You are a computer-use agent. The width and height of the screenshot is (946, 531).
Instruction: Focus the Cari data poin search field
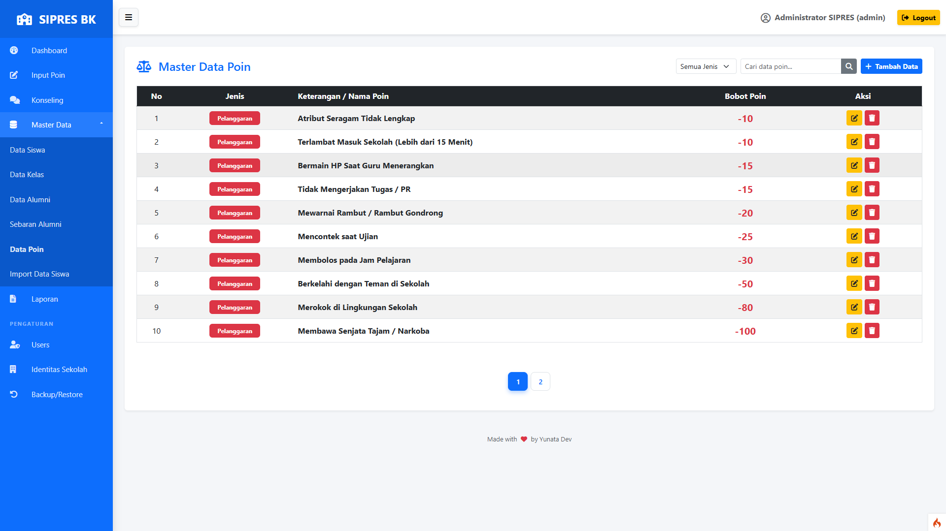point(790,66)
